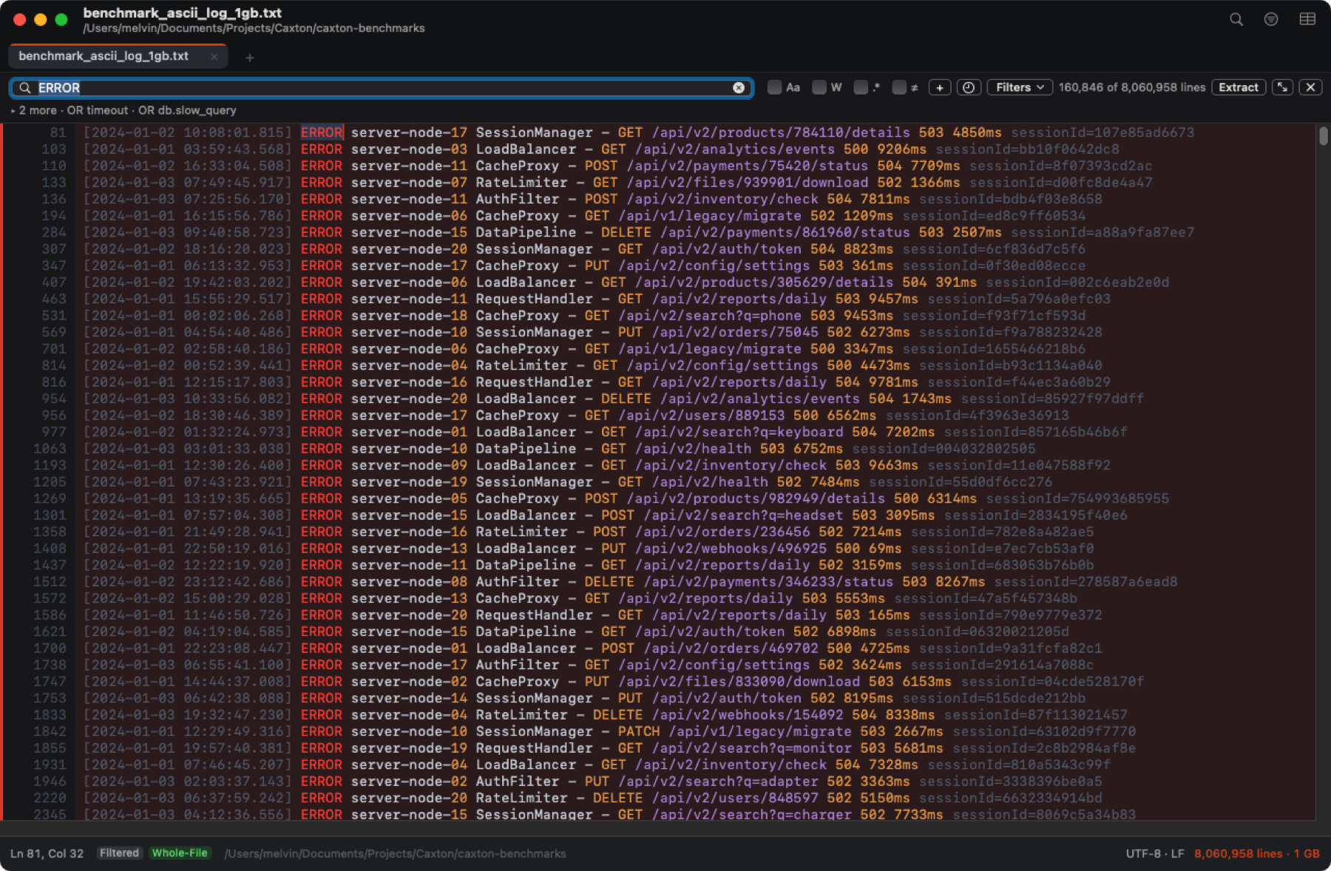Open a new tab with the plus icon
Viewport: 1331px width, 871px height.
tap(250, 58)
